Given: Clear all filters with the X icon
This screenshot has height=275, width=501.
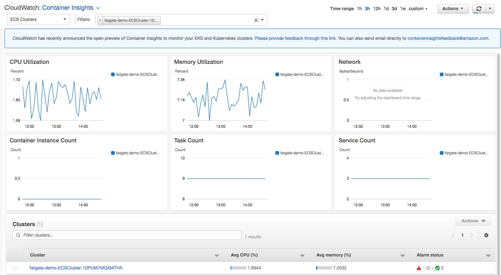Looking at the screenshot, I should pos(256,20).
